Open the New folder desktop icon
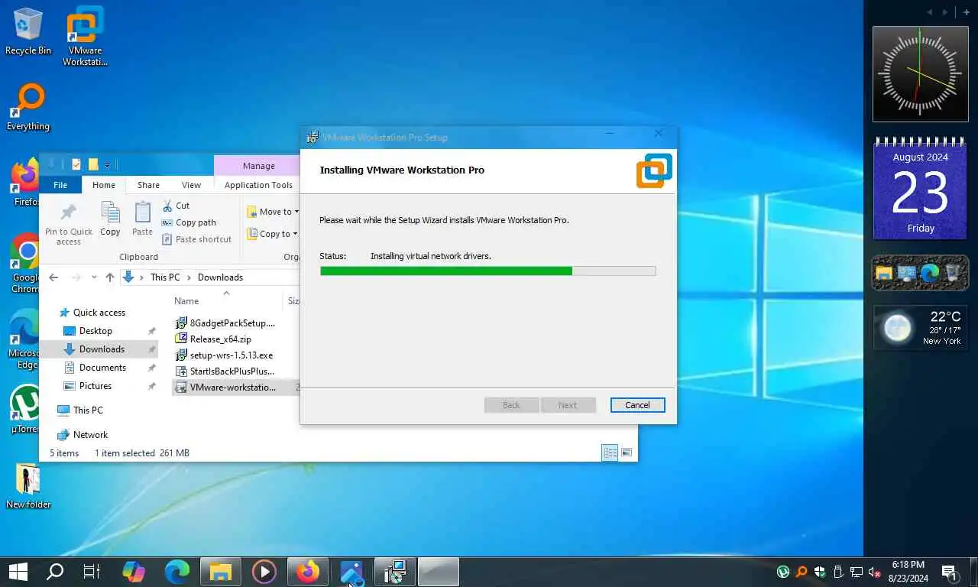Screen dimensions: 978x587 (x=28, y=486)
